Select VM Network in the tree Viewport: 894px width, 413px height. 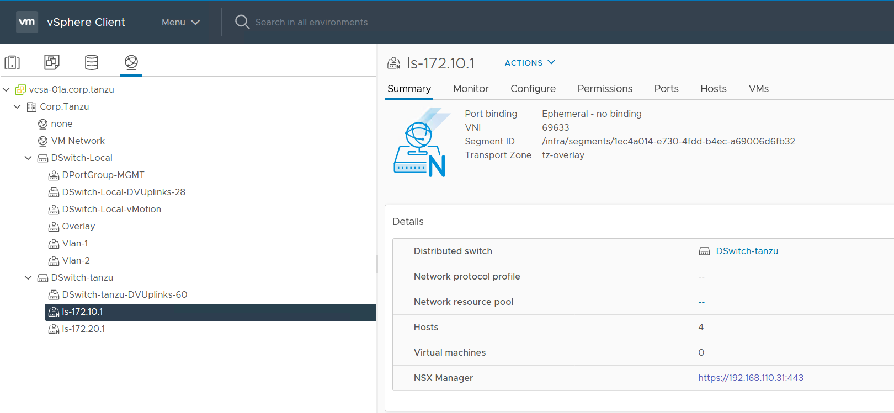tap(78, 141)
